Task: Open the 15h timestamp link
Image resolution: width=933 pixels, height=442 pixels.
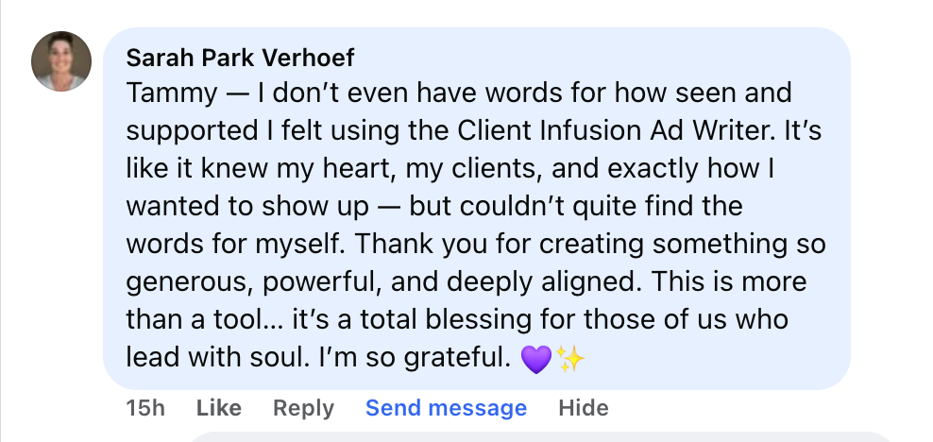Action: [x=145, y=408]
